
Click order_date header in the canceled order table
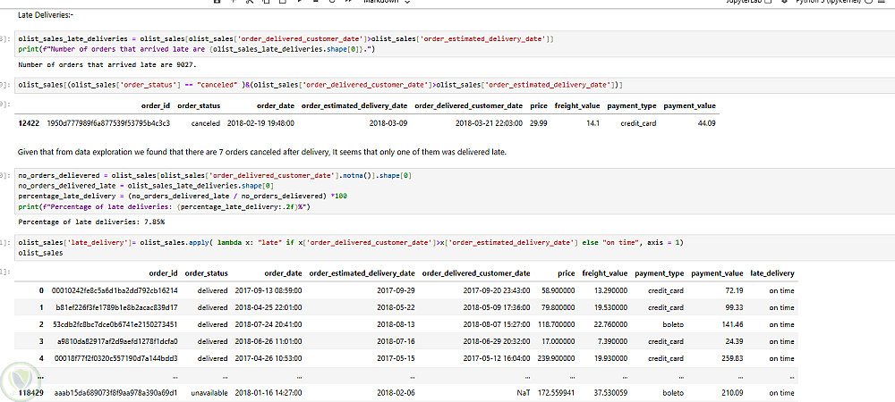(x=275, y=106)
